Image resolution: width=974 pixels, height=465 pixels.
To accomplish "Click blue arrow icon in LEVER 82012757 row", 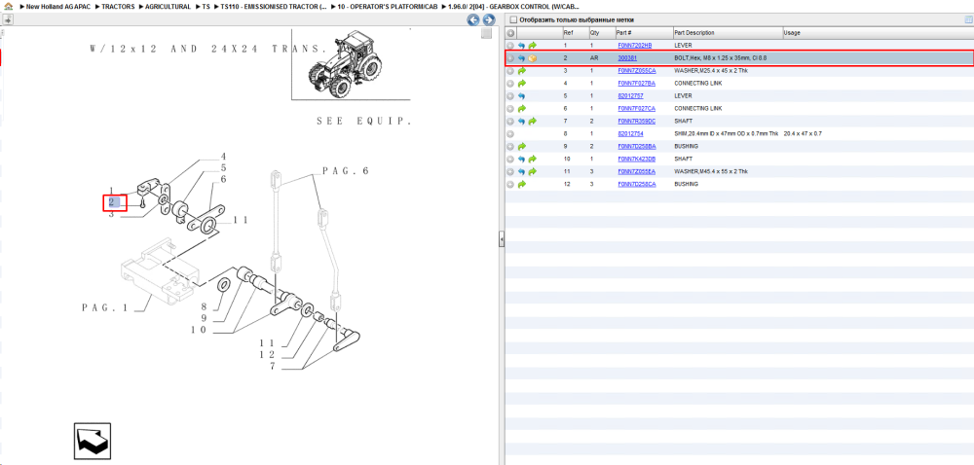I will pos(522,96).
